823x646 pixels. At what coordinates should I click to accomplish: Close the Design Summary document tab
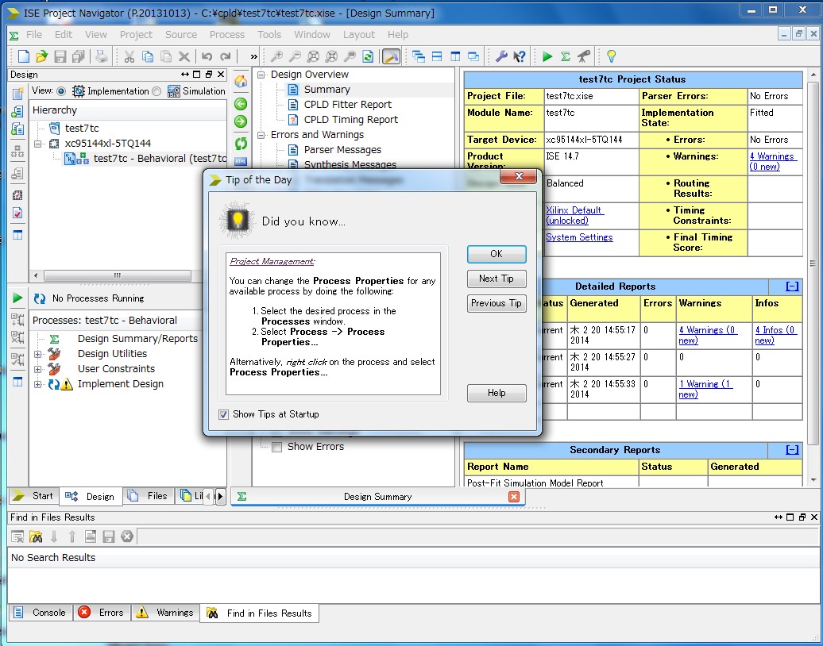(x=514, y=497)
